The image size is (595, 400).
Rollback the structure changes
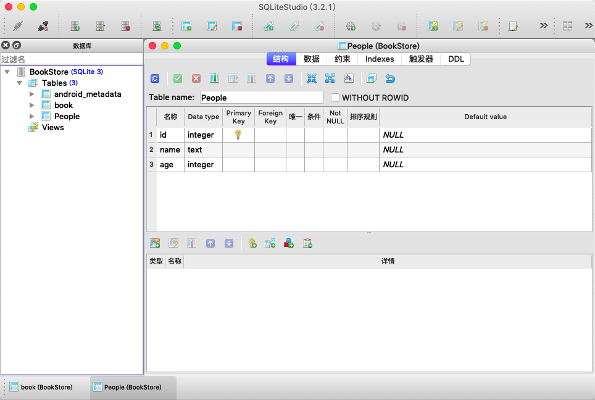pos(196,78)
